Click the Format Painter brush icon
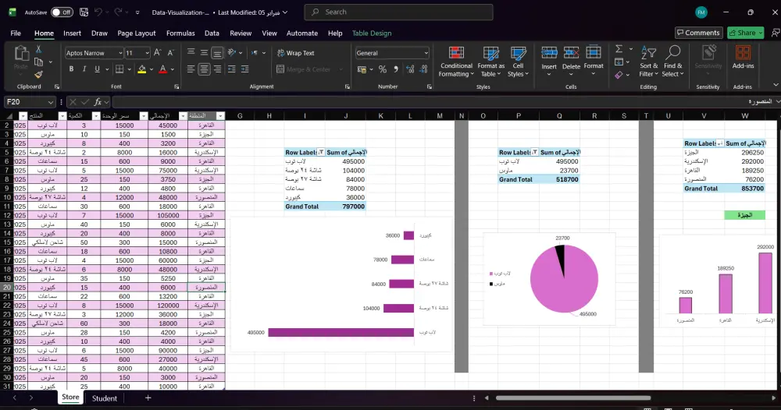The height and width of the screenshot is (410, 781). pos(38,75)
